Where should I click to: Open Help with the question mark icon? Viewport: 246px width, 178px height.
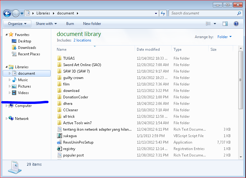click(x=236, y=24)
